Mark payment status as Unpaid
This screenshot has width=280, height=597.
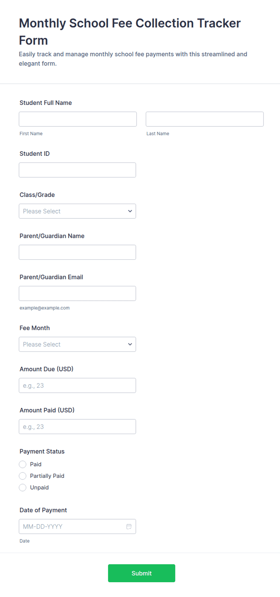point(23,487)
